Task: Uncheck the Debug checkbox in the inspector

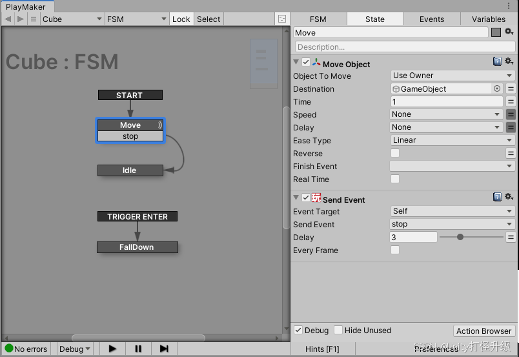Action: tap(298, 330)
